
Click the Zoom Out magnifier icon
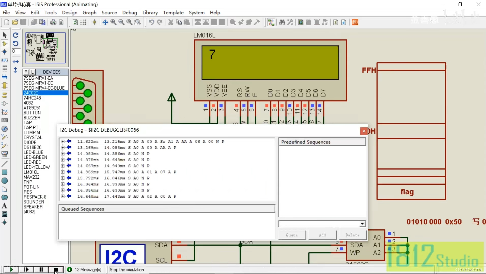coord(121,22)
